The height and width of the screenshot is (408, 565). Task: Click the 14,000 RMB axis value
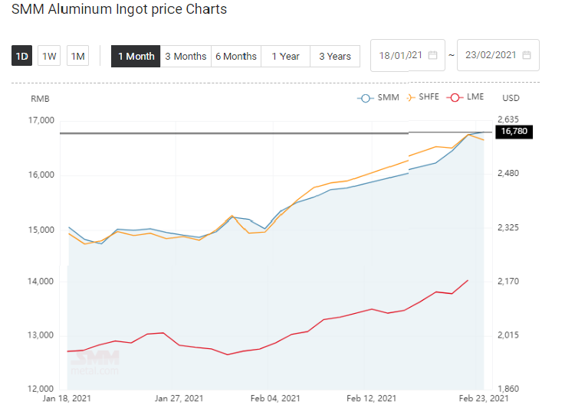pyautogui.click(x=41, y=282)
